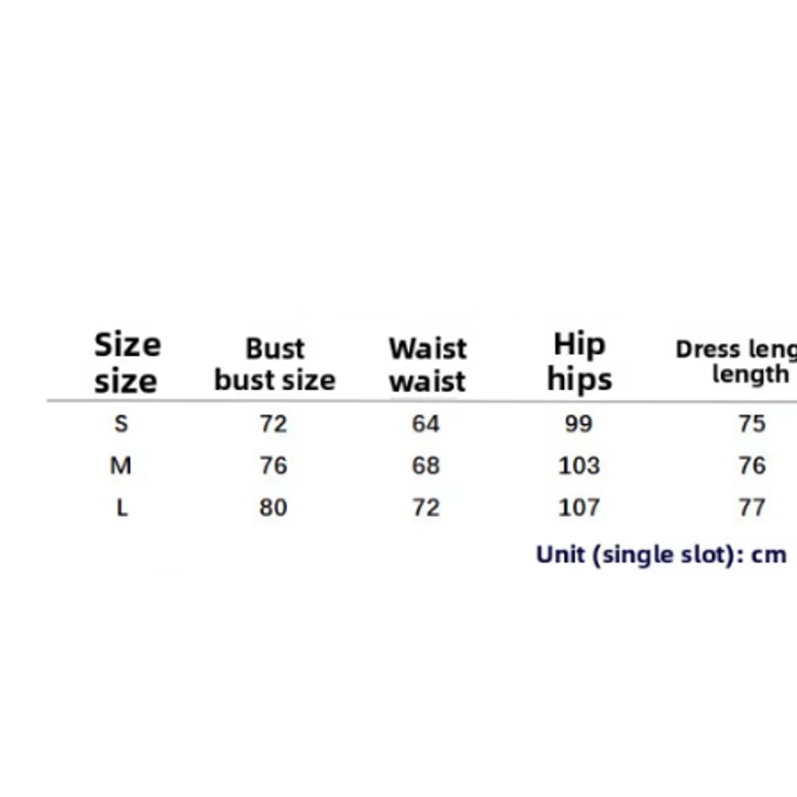The image size is (797, 797).
Task: Click bust value 72 for size S
Action: pos(273,423)
